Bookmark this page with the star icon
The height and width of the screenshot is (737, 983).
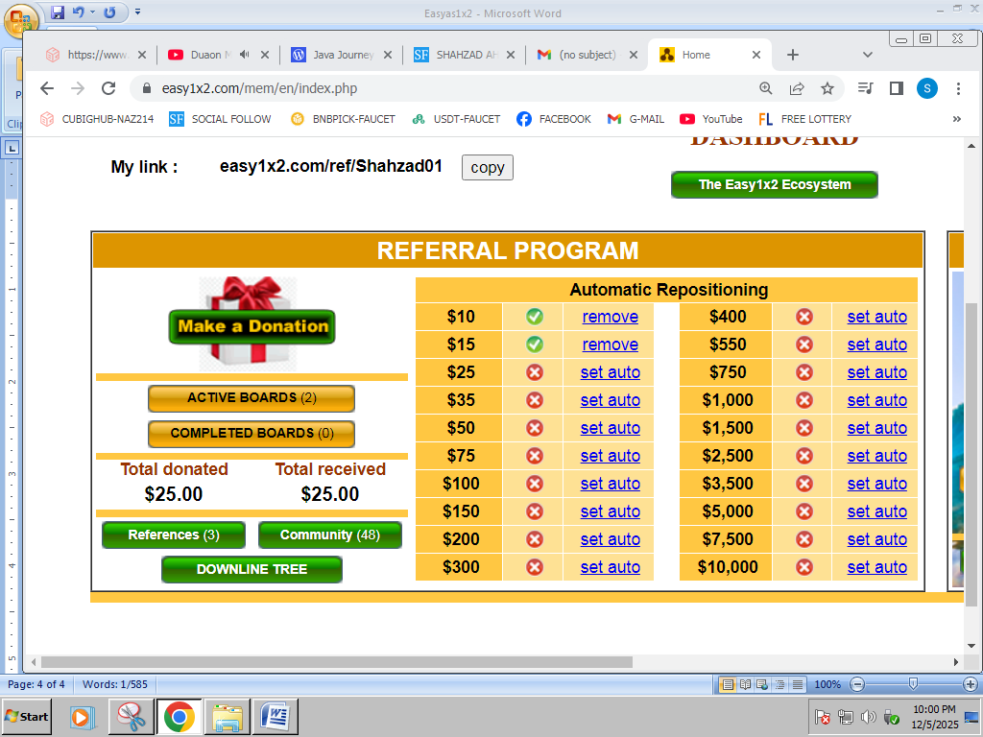[827, 88]
